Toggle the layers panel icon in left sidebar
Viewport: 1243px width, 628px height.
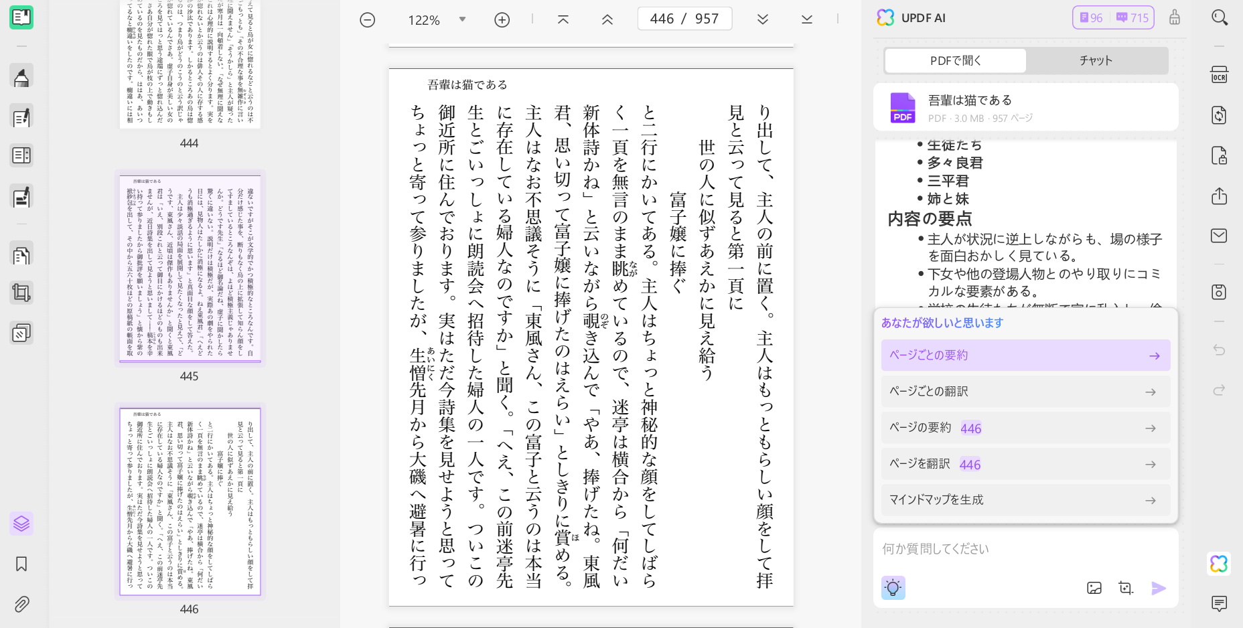click(21, 523)
